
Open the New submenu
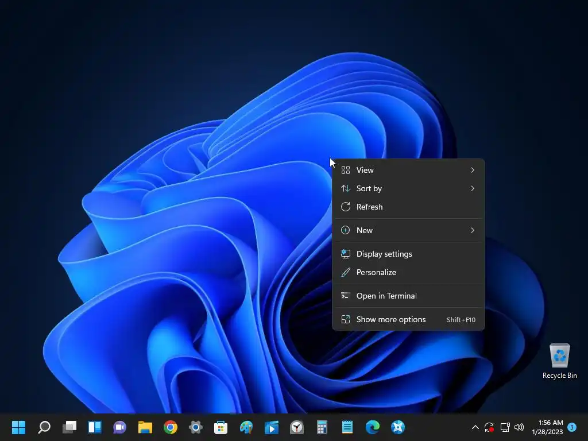pos(408,230)
